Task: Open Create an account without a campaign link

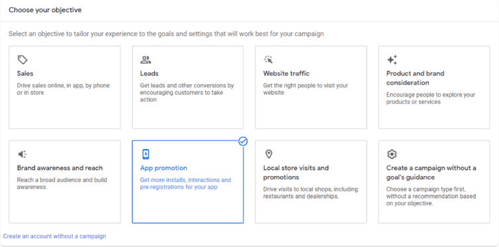Action: point(54,236)
